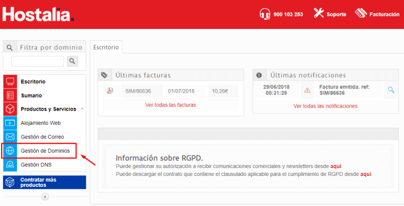Click the Contratar más productos button
The image size is (404, 206).
[x=44, y=182]
